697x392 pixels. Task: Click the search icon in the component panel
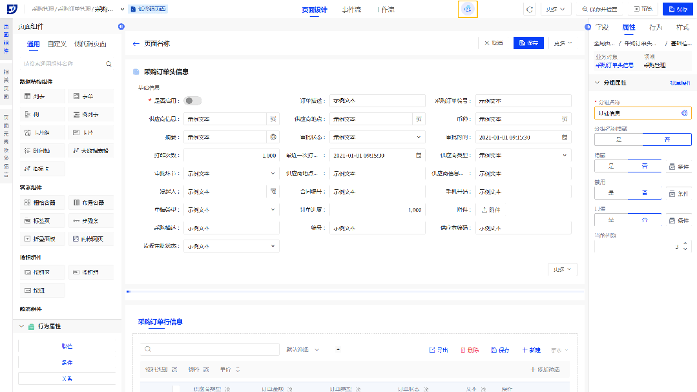tap(109, 64)
